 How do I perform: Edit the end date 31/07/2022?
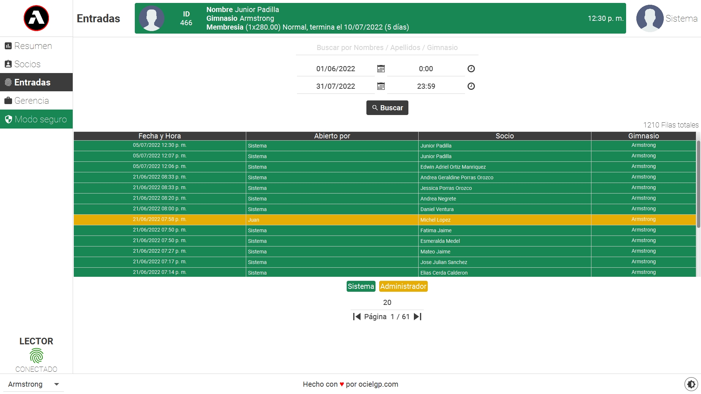pyautogui.click(x=335, y=86)
